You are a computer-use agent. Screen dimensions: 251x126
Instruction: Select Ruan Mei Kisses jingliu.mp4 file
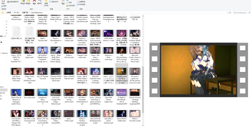[x=108, y=96]
